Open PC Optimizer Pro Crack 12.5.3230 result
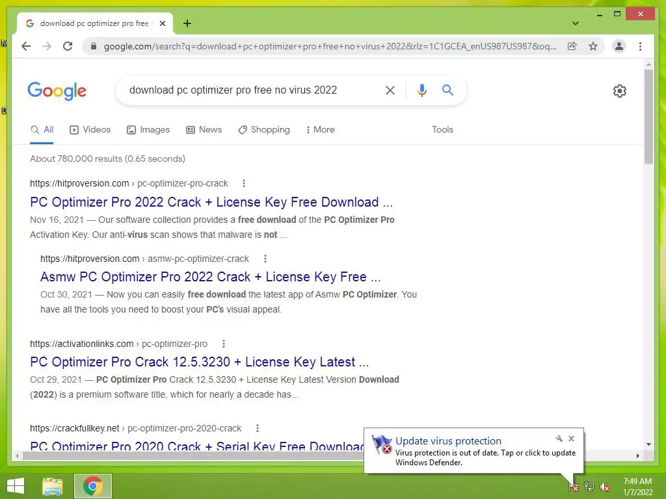The height and width of the screenshot is (499, 666). pos(199,362)
